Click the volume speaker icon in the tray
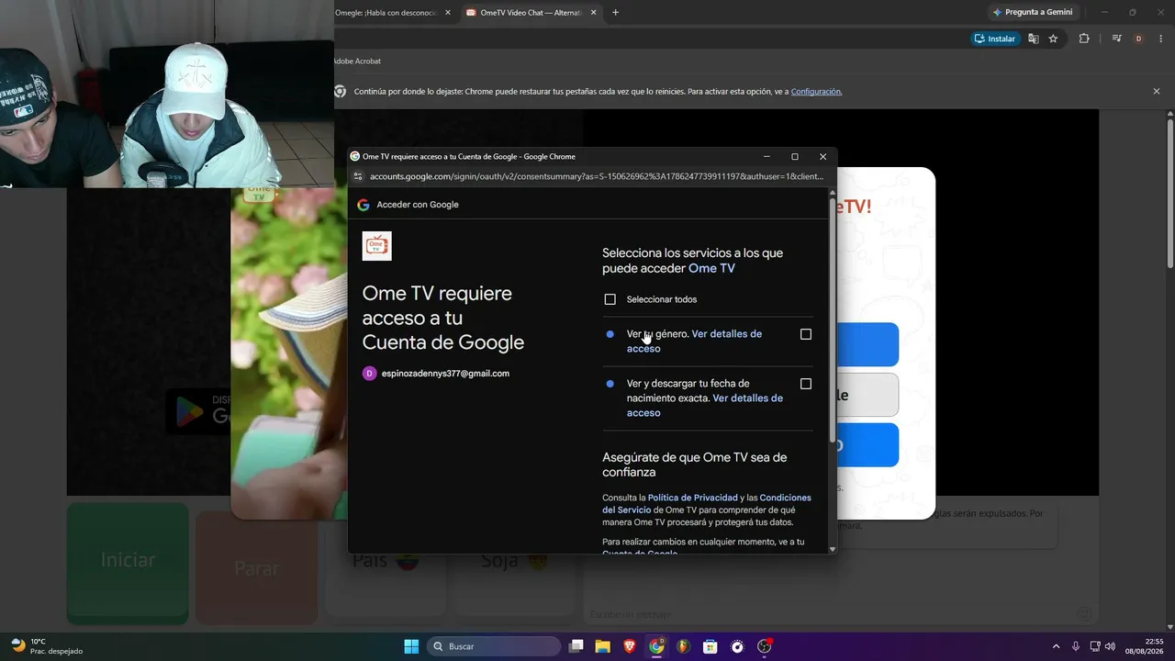The width and height of the screenshot is (1175, 661). coord(1110,646)
